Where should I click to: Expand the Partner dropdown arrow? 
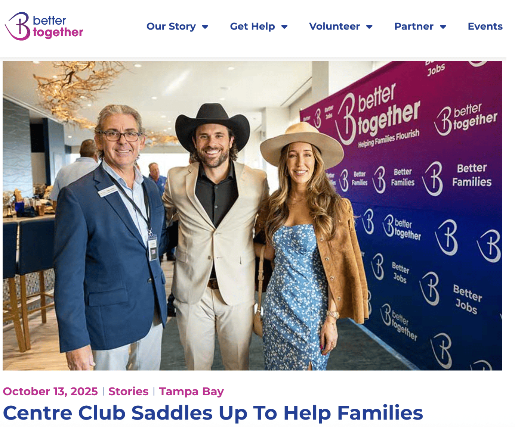click(443, 27)
